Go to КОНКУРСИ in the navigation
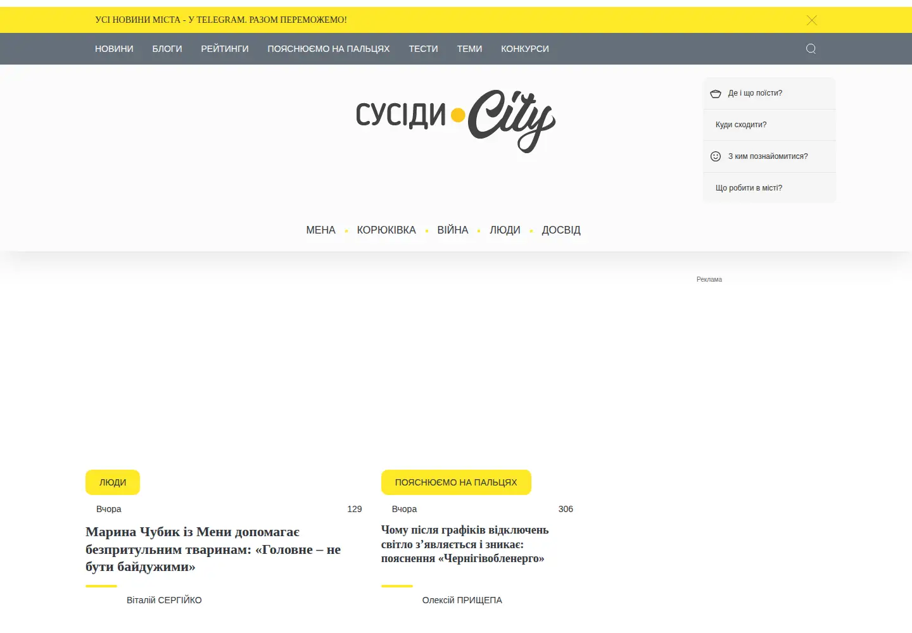The width and height of the screenshot is (912, 633). tap(525, 49)
